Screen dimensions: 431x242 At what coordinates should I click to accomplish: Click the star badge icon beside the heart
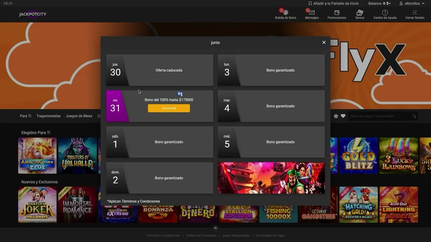(336, 116)
